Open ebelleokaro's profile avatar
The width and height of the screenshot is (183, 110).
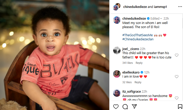[117, 74]
